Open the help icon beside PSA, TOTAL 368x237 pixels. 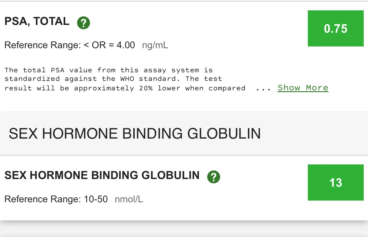[x=84, y=23]
